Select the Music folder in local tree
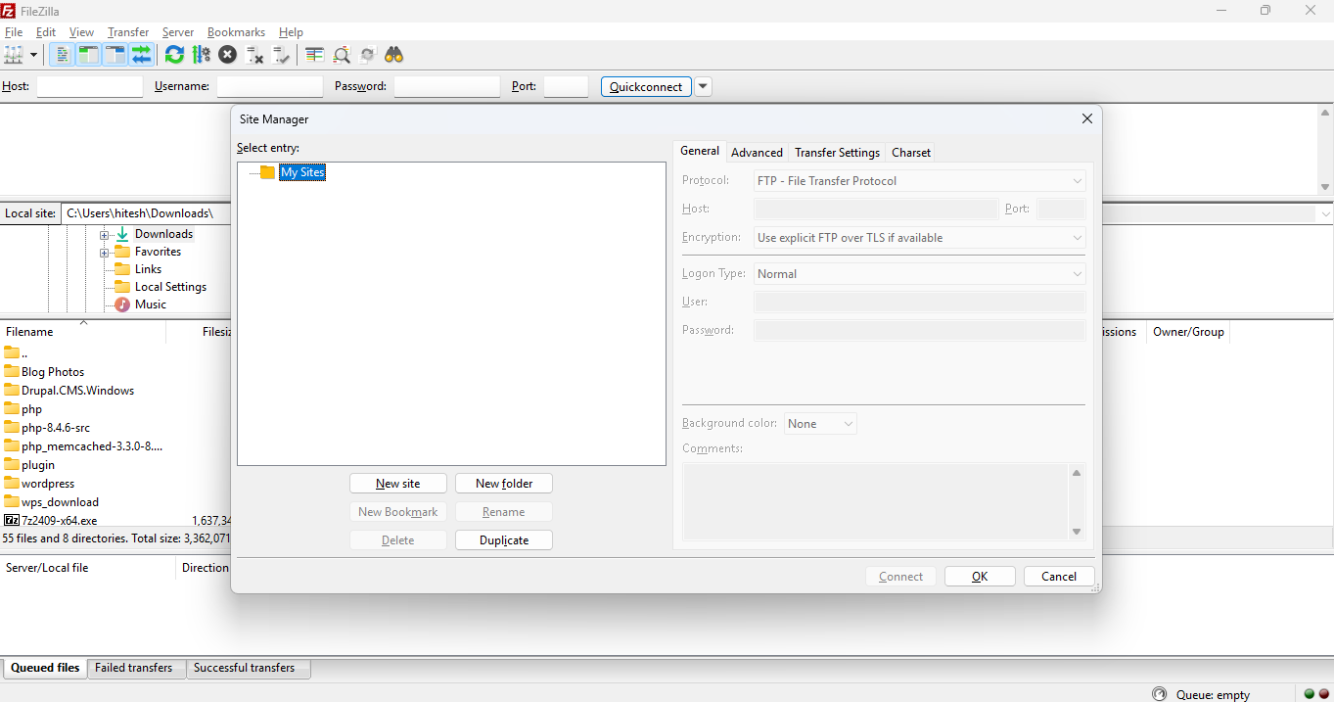The height and width of the screenshot is (702, 1334). coord(150,304)
